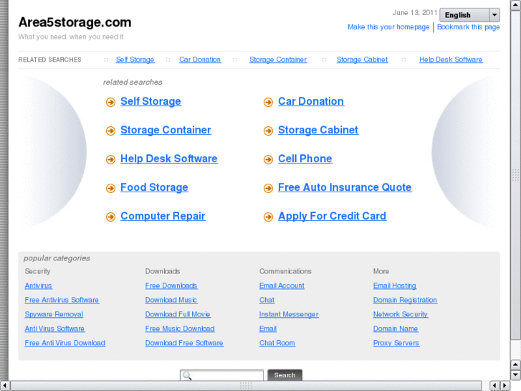Open Free Auto Insurance Quote link
The width and height of the screenshot is (521, 391).
pyautogui.click(x=345, y=187)
